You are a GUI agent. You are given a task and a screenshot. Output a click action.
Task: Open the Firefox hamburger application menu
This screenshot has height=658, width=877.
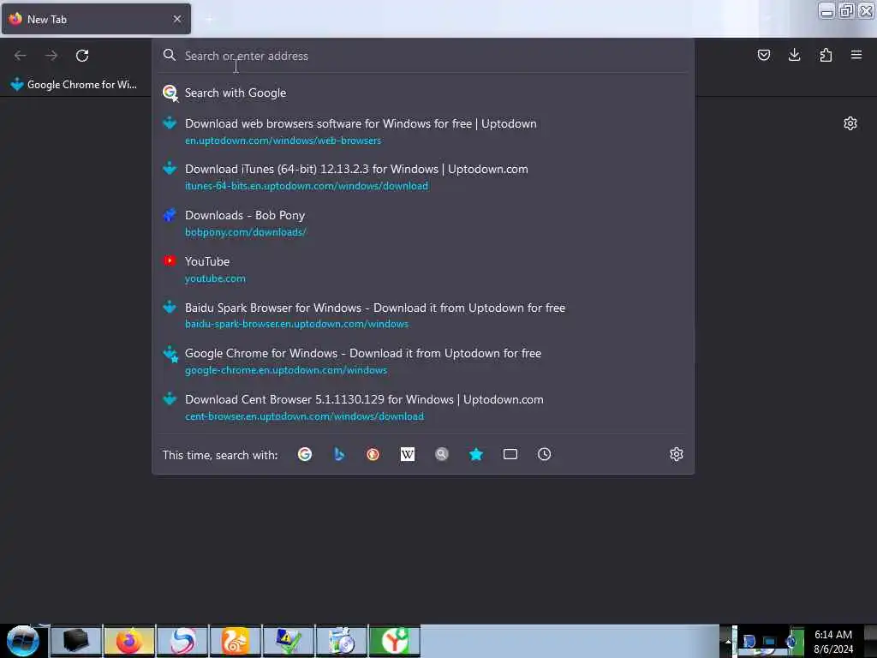click(856, 55)
